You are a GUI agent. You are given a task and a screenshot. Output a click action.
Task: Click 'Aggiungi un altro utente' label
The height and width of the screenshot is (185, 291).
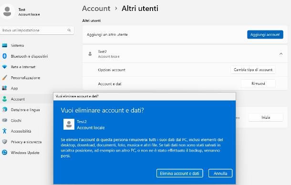pyautogui.click(x=107, y=35)
